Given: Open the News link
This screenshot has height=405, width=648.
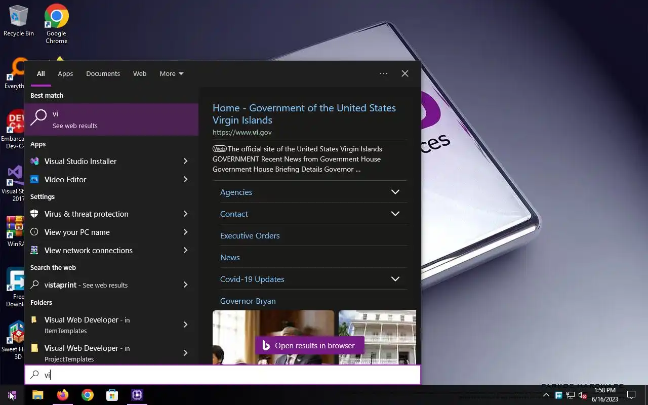Looking at the screenshot, I should pyautogui.click(x=230, y=257).
